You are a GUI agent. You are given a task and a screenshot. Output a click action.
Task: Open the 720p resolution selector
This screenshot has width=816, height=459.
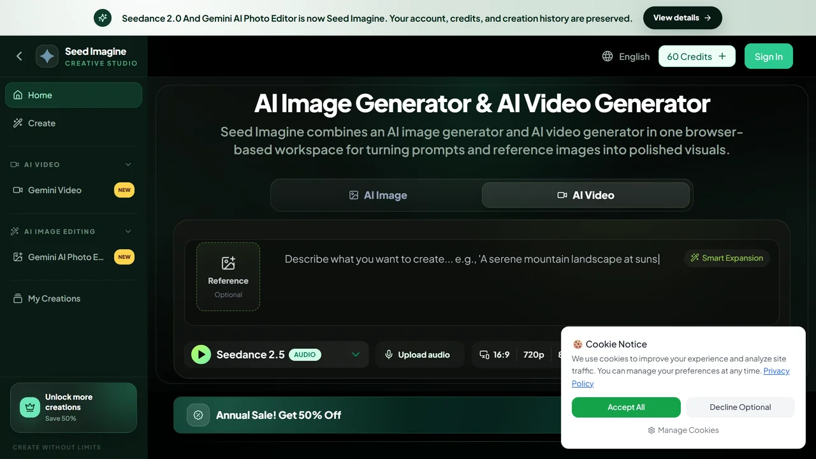(534, 354)
